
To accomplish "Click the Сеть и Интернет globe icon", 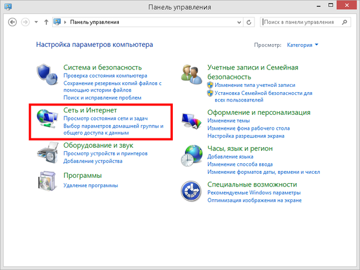I will pos(47,119).
